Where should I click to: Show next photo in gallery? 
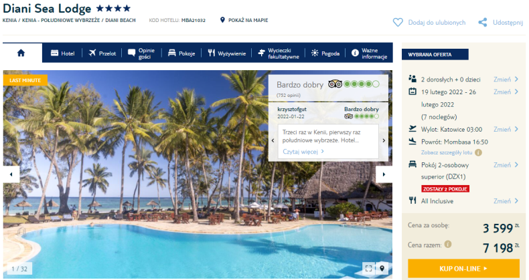[384, 174]
